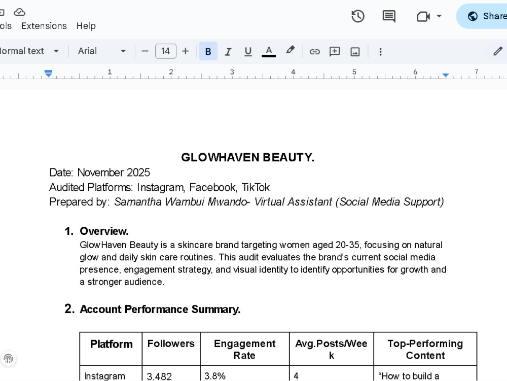Click the fingerprint icon at page edge
This screenshot has width=507, height=381.
pyautogui.click(x=9, y=358)
